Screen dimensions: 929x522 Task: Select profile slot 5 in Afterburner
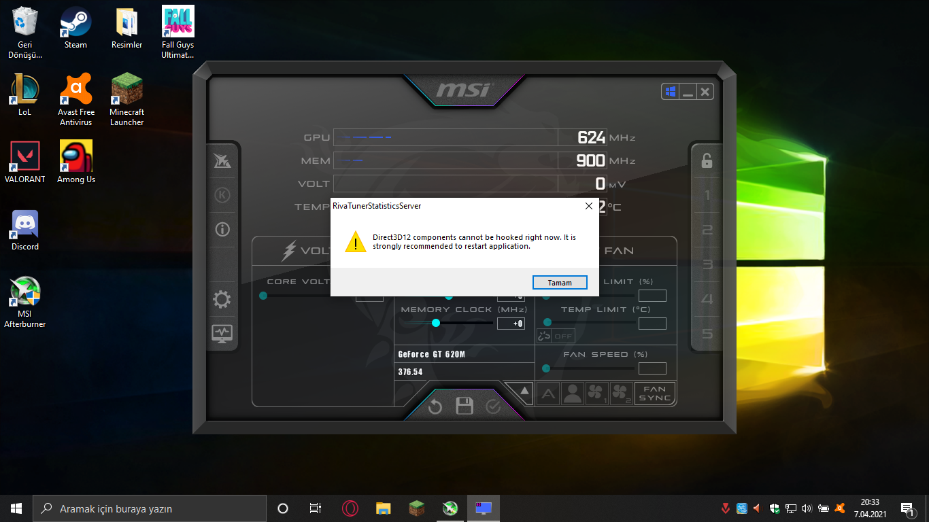pyautogui.click(x=707, y=334)
